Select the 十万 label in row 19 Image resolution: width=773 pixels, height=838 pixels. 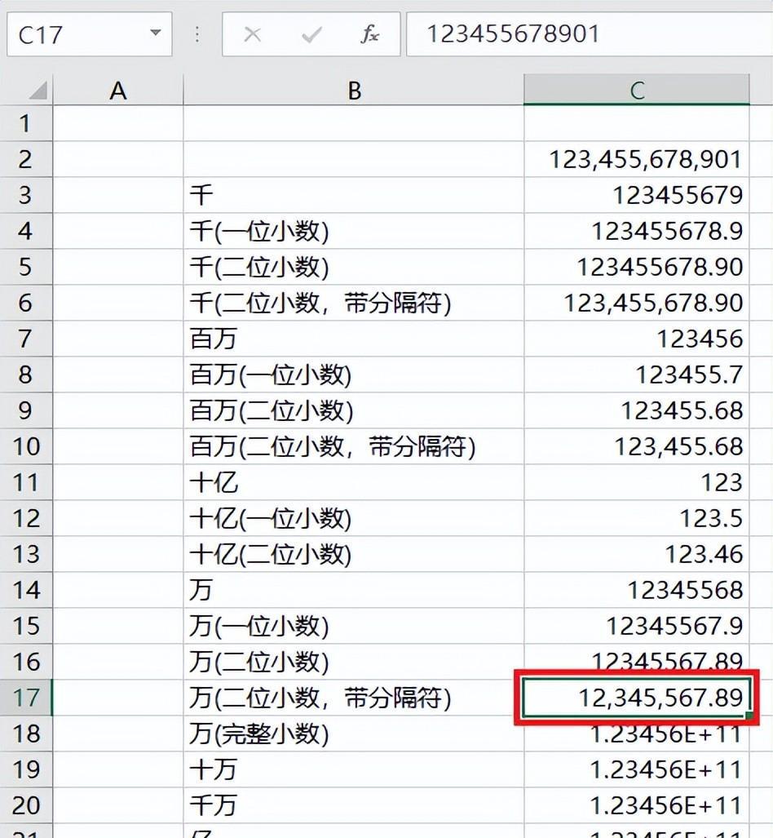coord(354,769)
